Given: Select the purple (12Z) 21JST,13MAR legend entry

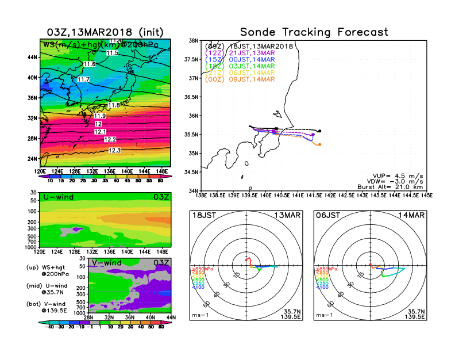Looking at the screenshot, I should 240,53.
